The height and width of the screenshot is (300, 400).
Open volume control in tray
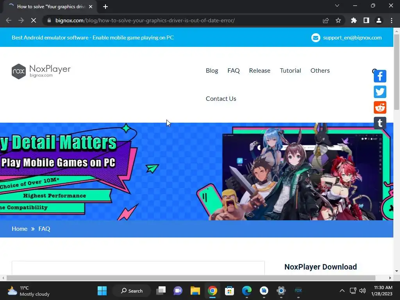(362, 291)
